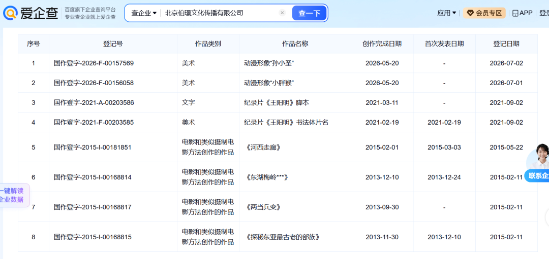This screenshot has height=259, width=549.
Task: Click work name 《两当兵变》
Action: pos(264,207)
